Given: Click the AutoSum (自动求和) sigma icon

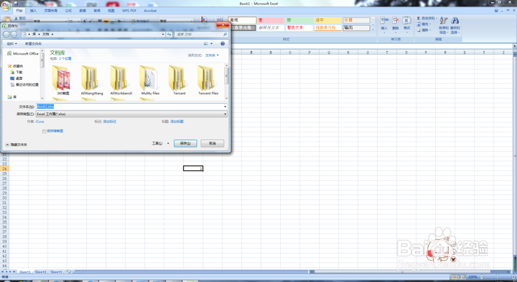Looking at the screenshot, I should click(x=418, y=18).
